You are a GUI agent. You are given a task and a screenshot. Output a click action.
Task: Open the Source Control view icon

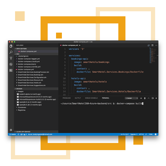click(x=11, y=58)
